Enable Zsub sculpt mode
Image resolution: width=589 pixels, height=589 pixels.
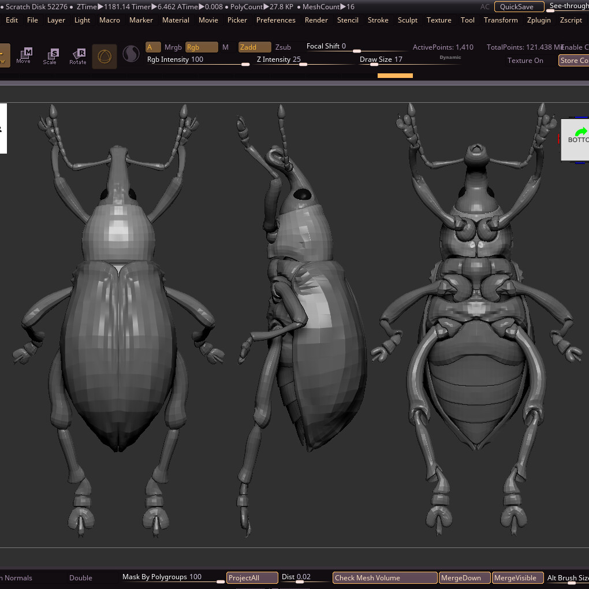(x=283, y=47)
